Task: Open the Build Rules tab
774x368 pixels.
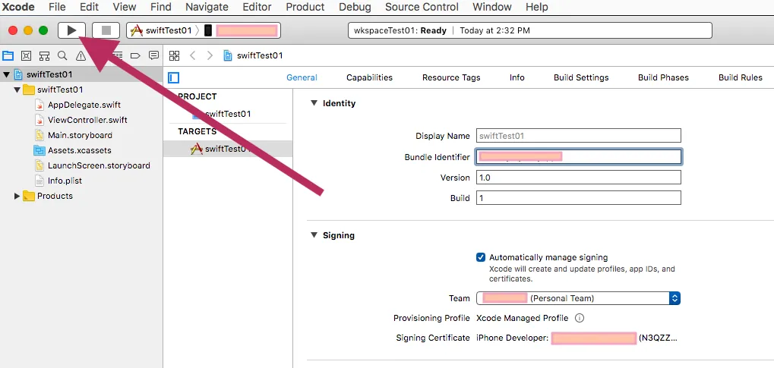Action: pyautogui.click(x=740, y=77)
